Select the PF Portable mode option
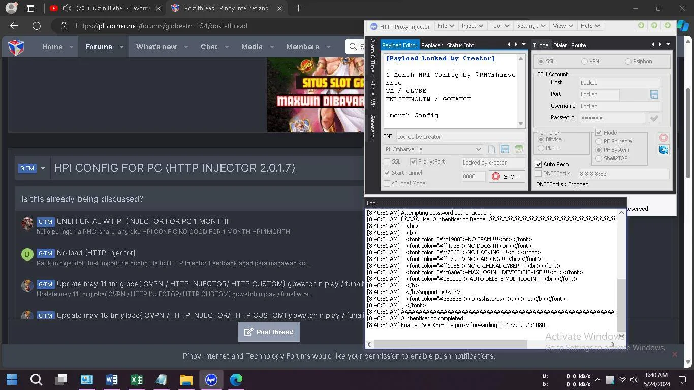Image resolution: width=694 pixels, height=390 pixels. 599,141
